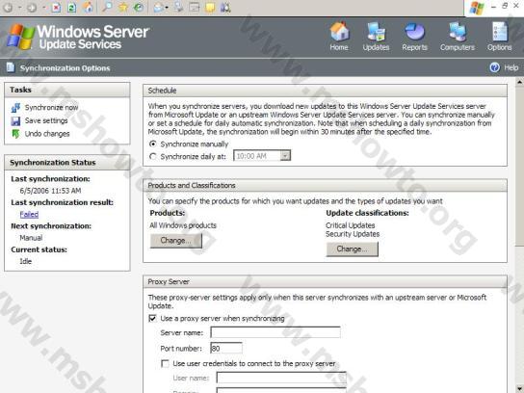Click Change under All Windows products
The width and height of the screenshot is (524, 393).
click(176, 241)
